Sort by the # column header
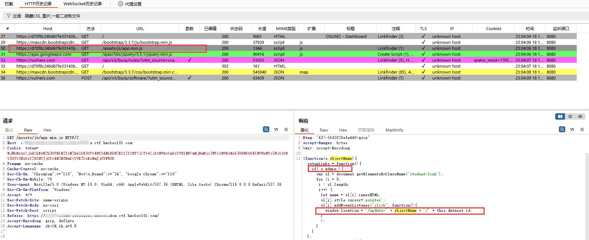Image resolution: width=589 pixels, height=240 pixels. coord(7,29)
